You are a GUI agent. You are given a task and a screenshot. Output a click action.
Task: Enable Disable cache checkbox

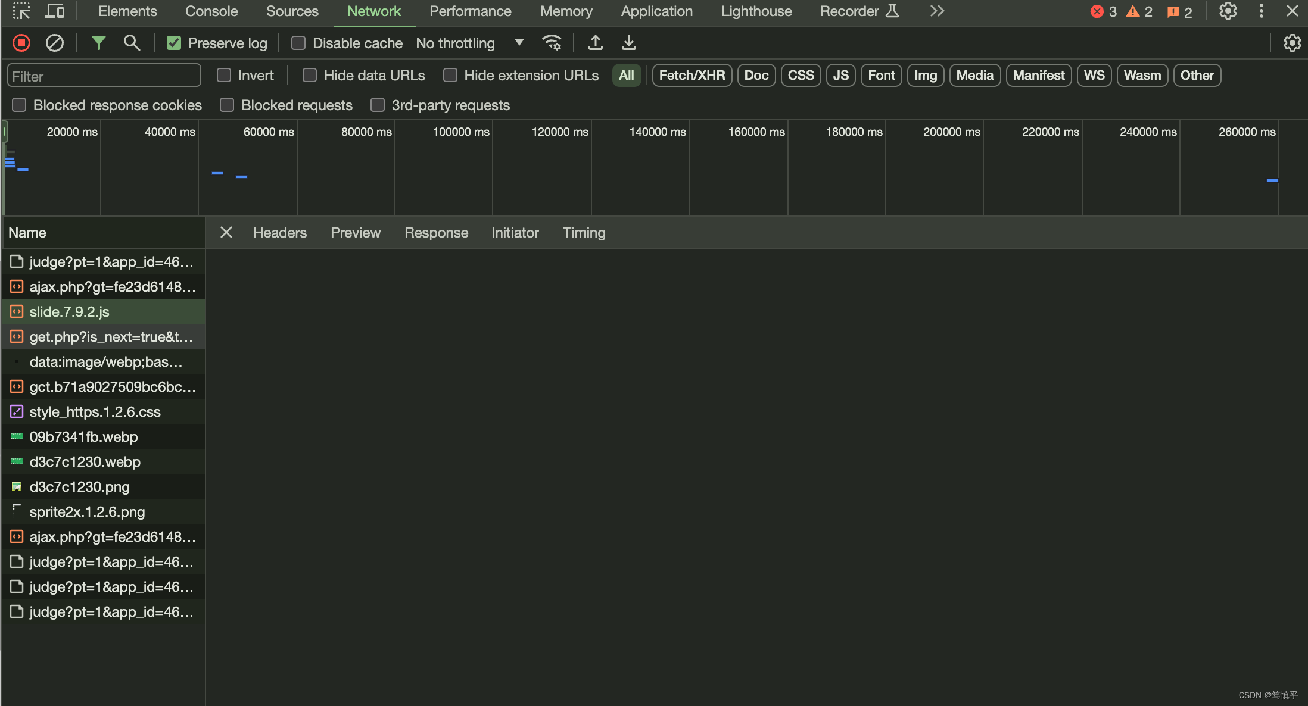coord(298,43)
